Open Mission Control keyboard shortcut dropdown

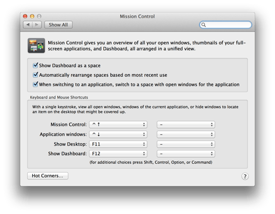pyautogui.click(x=118, y=125)
